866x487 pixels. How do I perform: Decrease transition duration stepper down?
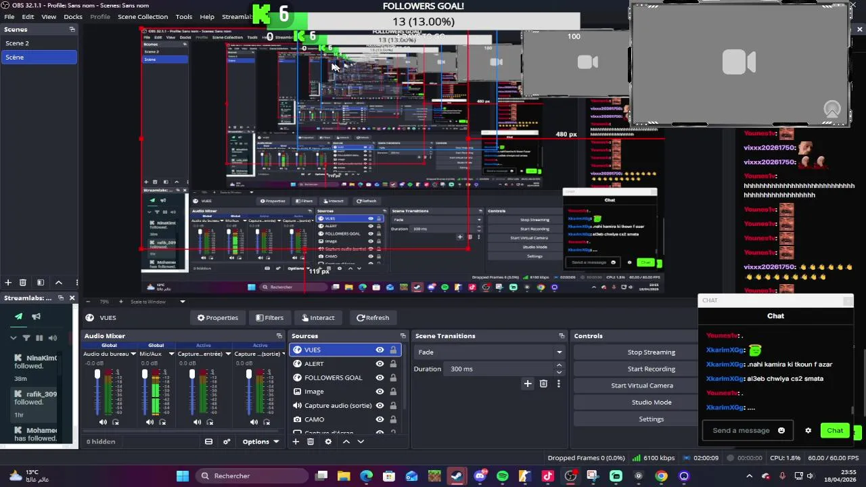pyautogui.click(x=559, y=373)
